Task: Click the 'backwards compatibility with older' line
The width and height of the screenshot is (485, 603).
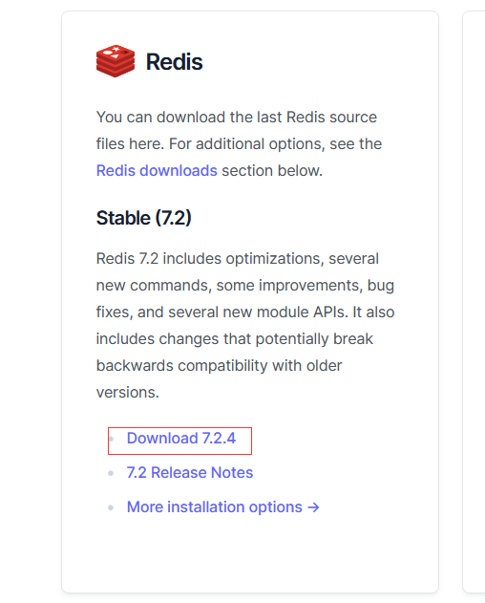Action: tap(219, 365)
